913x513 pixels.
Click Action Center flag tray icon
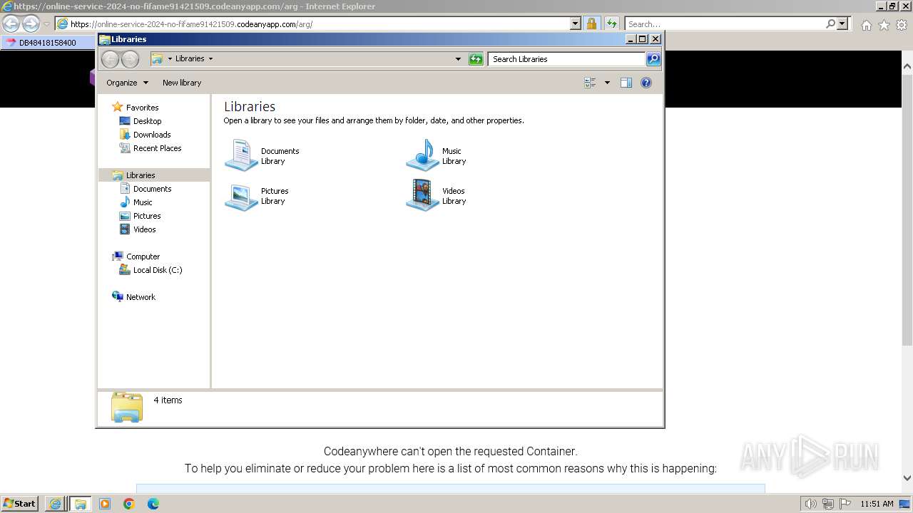point(845,504)
